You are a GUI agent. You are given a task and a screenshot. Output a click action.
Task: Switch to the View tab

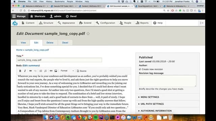coord(23,43)
